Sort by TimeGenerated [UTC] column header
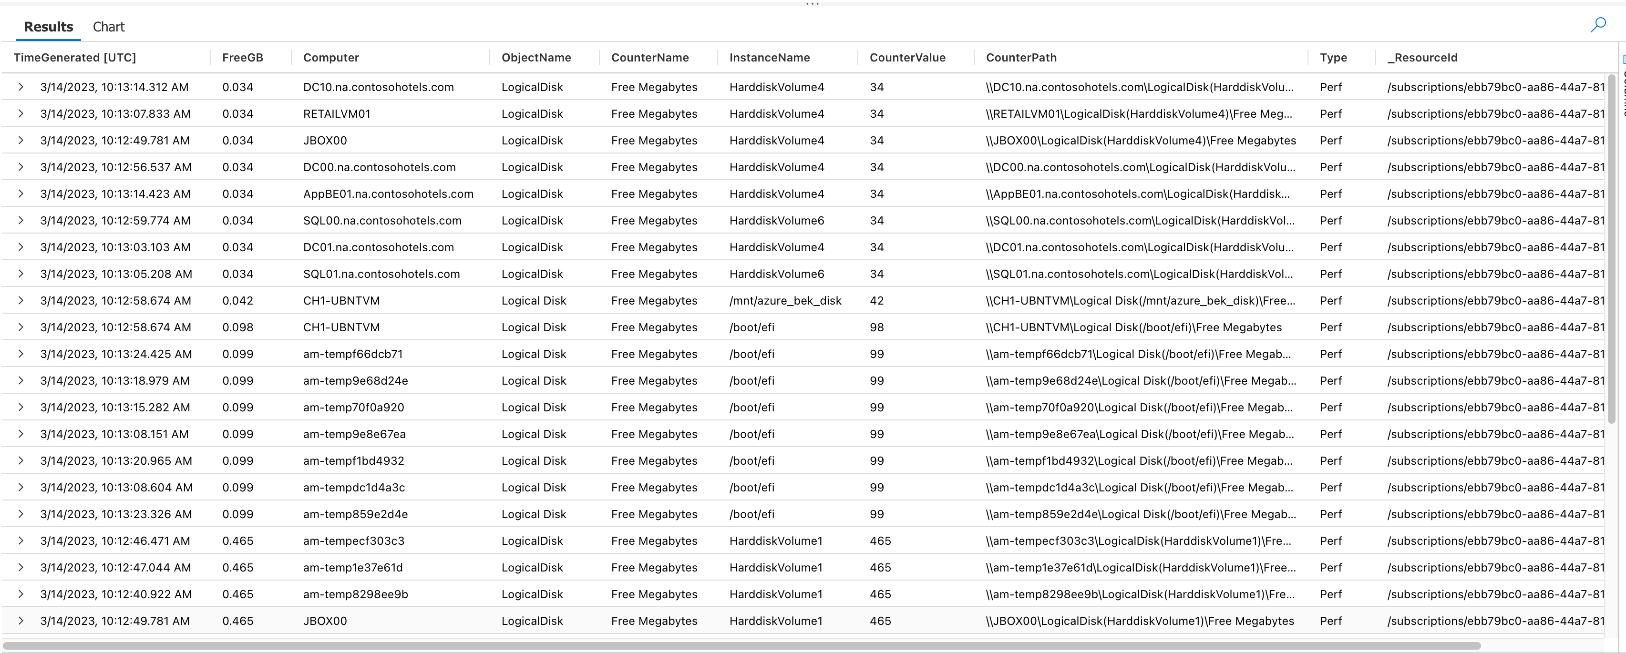The image size is (1626, 653). (74, 57)
